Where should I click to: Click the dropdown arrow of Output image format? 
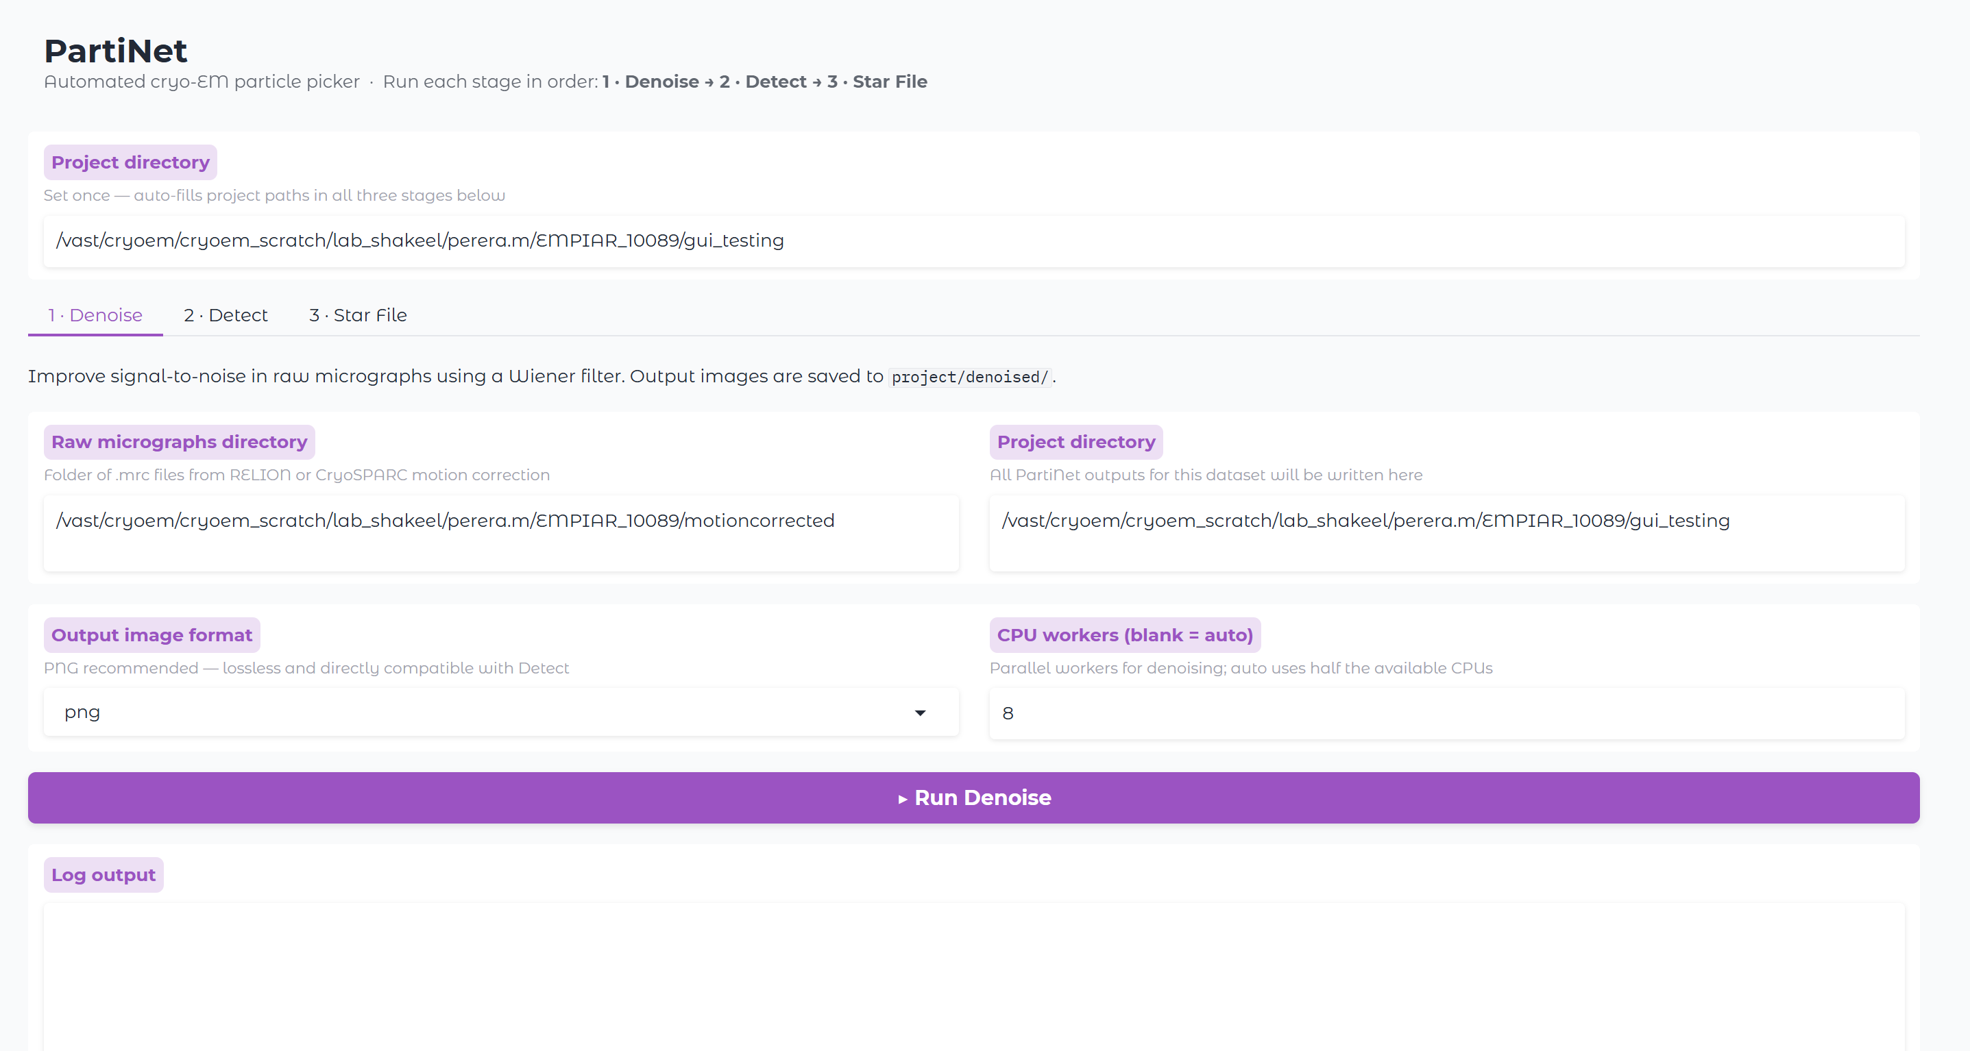click(x=920, y=713)
